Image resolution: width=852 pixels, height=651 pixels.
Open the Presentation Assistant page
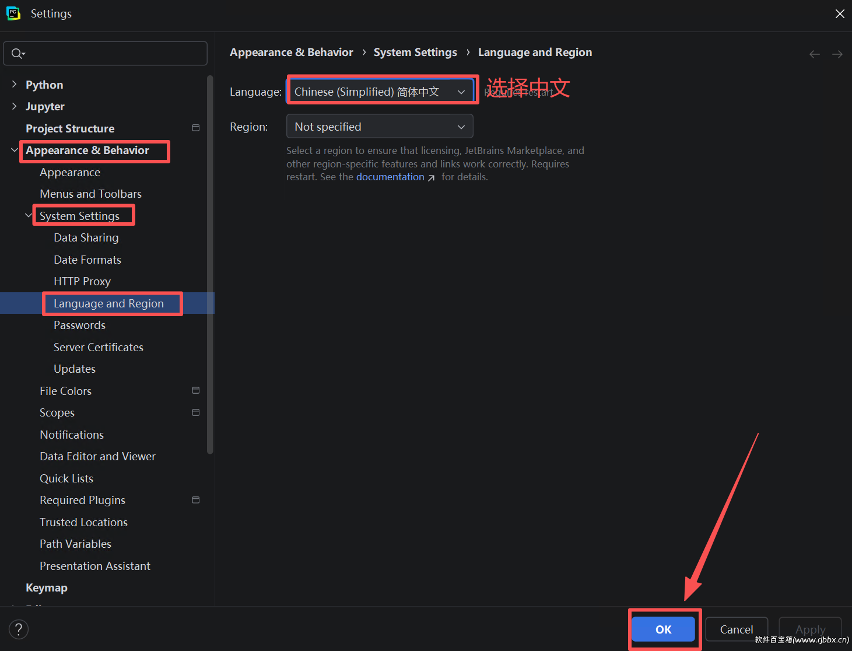95,566
